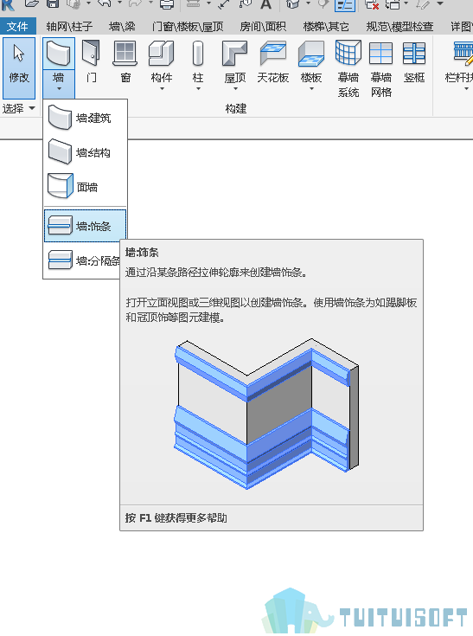
Task: Open the 3D view dropdown arrow
Action: [308, 3]
